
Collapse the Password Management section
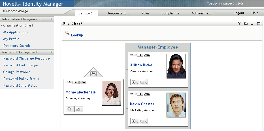(x=51, y=52)
